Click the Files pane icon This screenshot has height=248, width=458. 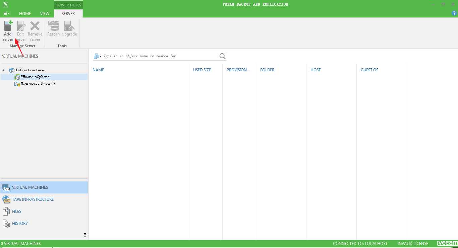[6, 212]
